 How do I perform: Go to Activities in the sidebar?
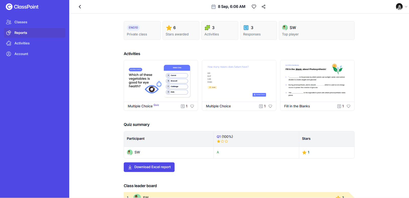pos(22,43)
